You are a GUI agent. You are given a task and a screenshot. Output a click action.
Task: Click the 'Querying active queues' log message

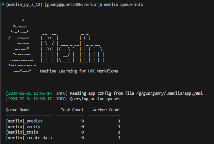[x=95, y=99]
